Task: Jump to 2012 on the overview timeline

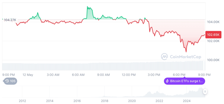Action: (22, 101)
